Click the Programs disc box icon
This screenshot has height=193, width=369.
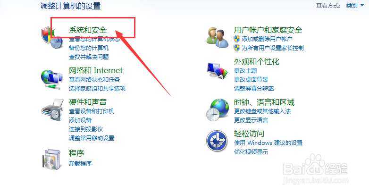coord(51,159)
